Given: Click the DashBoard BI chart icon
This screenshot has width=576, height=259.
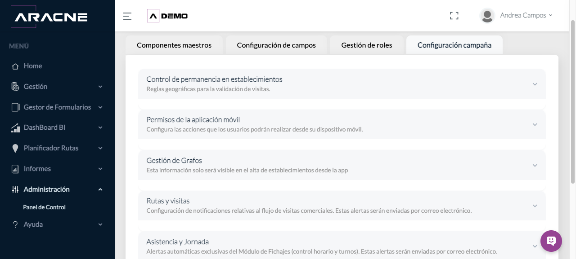Looking at the screenshot, I should (15, 128).
